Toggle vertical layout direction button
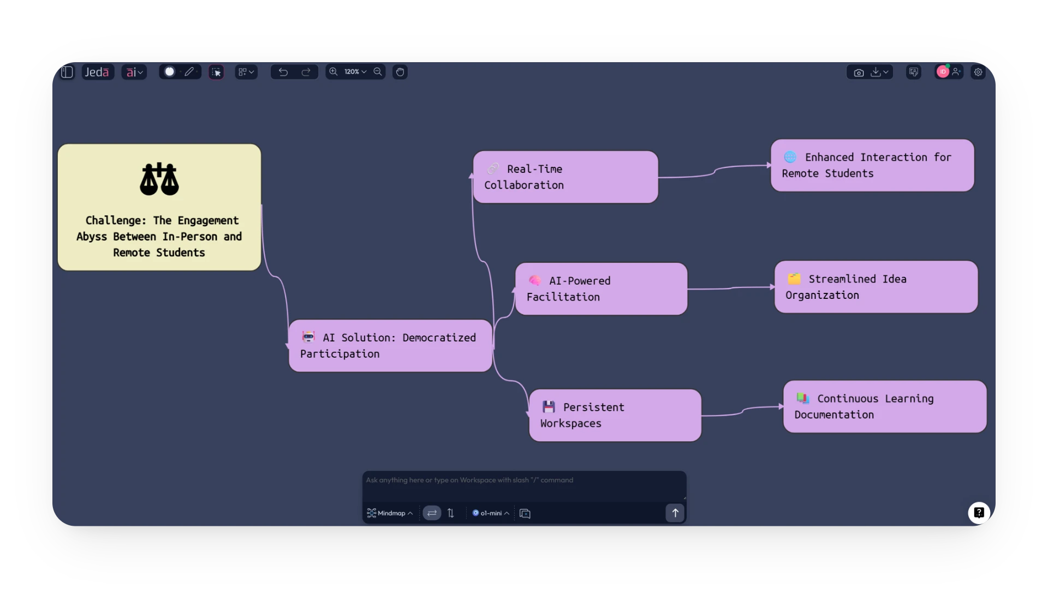Viewport: 1048px width, 589px height. pos(451,513)
